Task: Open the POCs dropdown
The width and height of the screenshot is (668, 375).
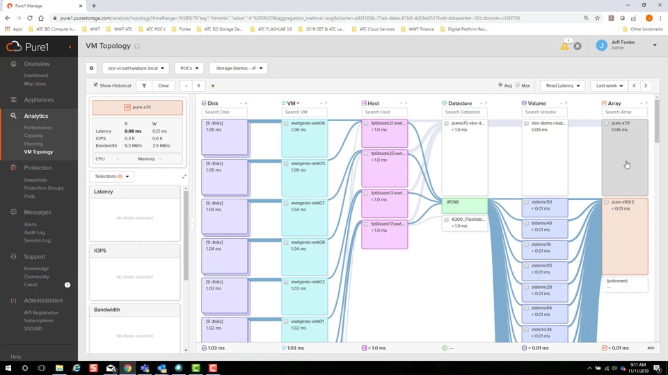Action: (189, 68)
